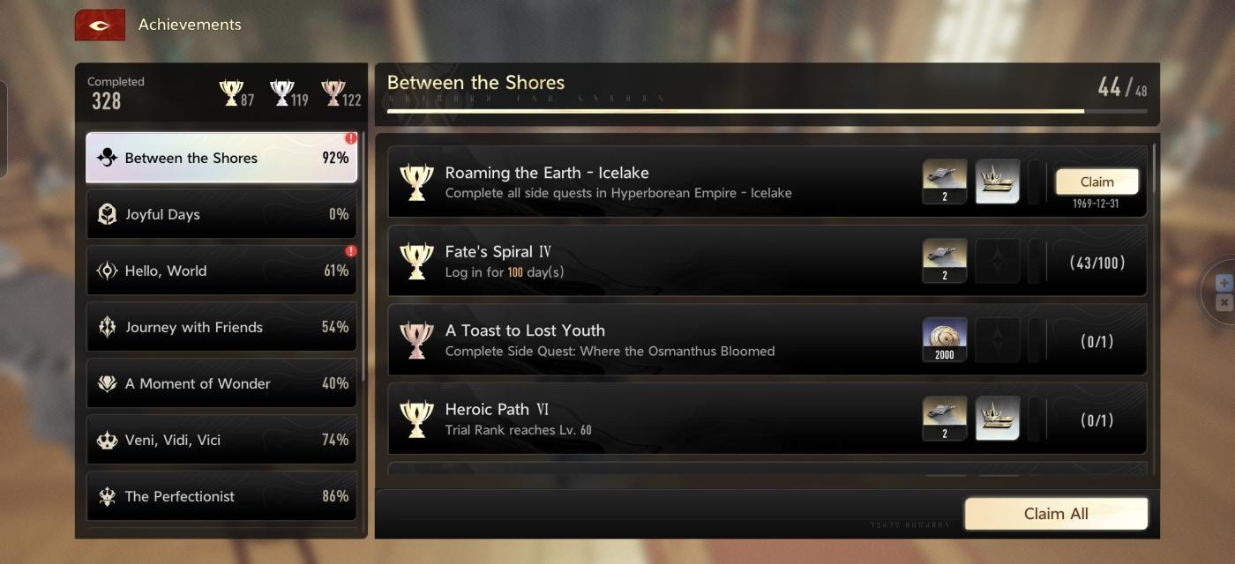1235x564 pixels.
Task: Click the crown reward icon for Roaming the Earth
Action: coord(998,182)
